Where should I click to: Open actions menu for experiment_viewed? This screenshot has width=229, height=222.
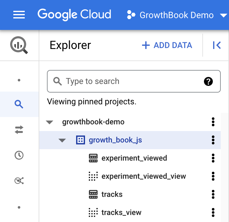pos(213,158)
